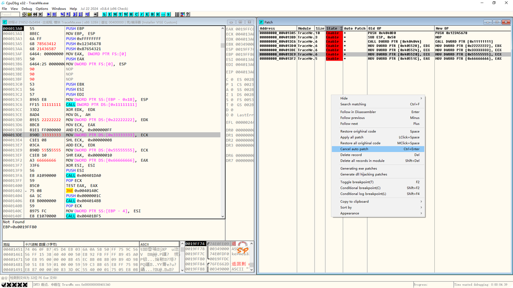The image size is (513, 288).
Task: Click the step into toolbar icon
Action: point(63,14)
